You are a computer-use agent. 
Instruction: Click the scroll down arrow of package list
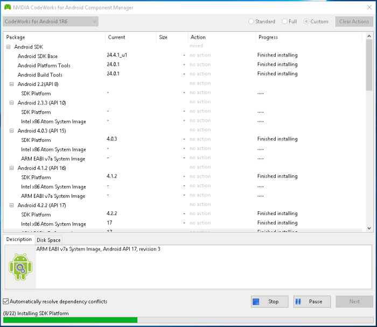click(x=369, y=229)
